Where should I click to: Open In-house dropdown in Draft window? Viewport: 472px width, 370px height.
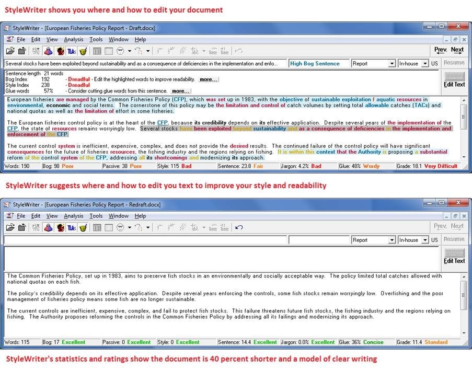click(425, 64)
